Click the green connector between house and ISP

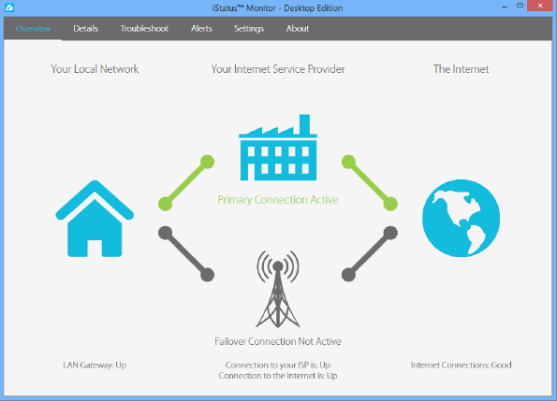(x=186, y=183)
